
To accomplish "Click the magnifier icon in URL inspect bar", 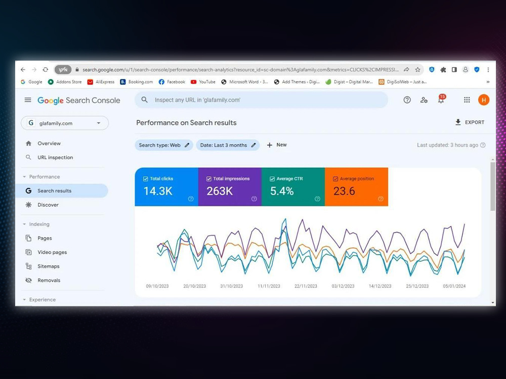I will coord(145,100).
